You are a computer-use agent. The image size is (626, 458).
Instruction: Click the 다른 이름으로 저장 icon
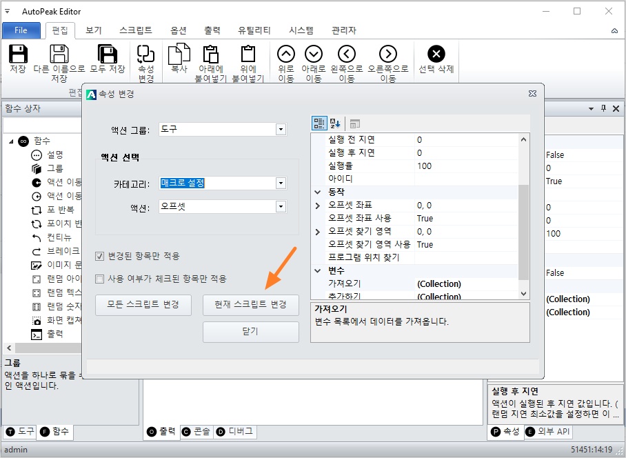(59, 54)
